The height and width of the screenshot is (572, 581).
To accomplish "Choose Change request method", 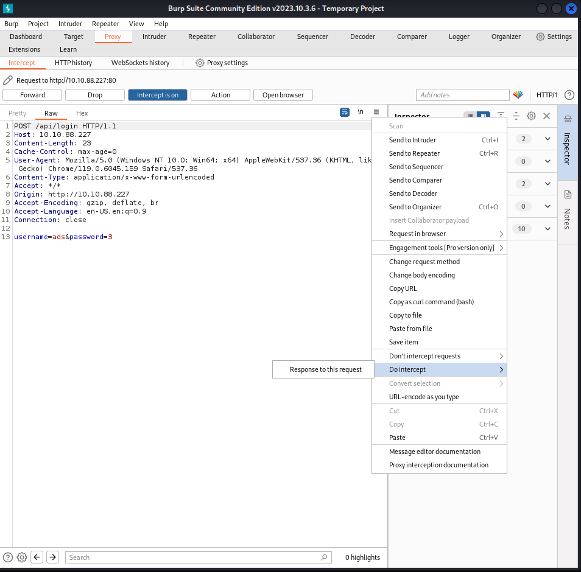I will pos(439,262).
